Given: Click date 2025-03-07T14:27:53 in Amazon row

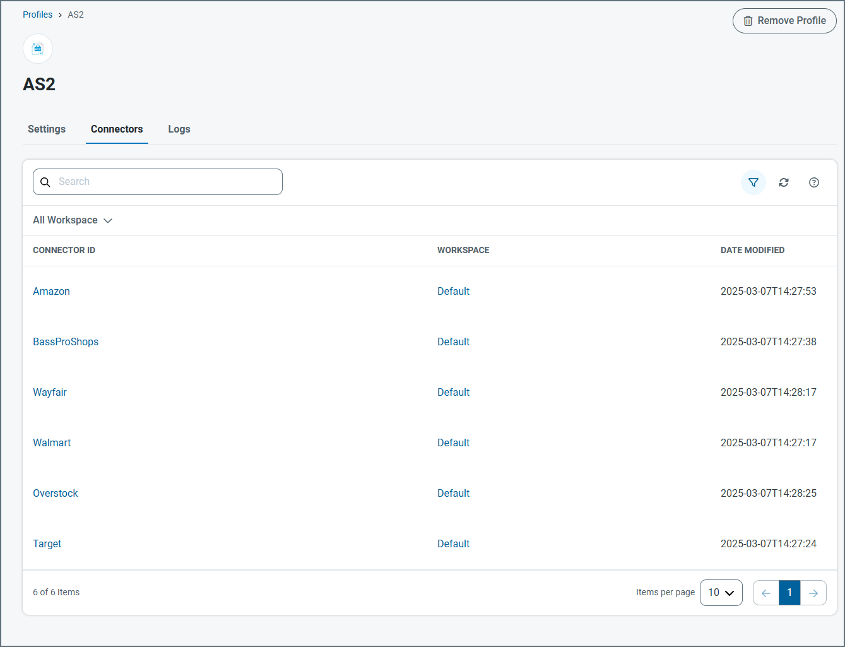Looking at the screenshot, I should (768, 291).
